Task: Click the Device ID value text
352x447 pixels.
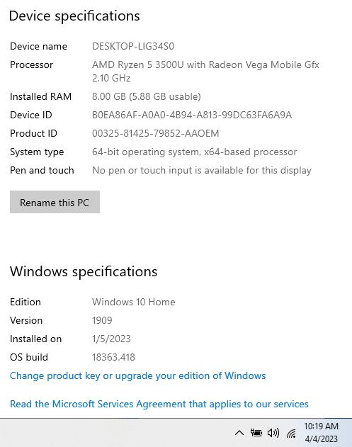Action: 192,115
